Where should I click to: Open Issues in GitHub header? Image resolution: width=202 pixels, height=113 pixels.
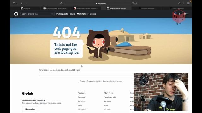pyautogui.click(x=72, y=14)
